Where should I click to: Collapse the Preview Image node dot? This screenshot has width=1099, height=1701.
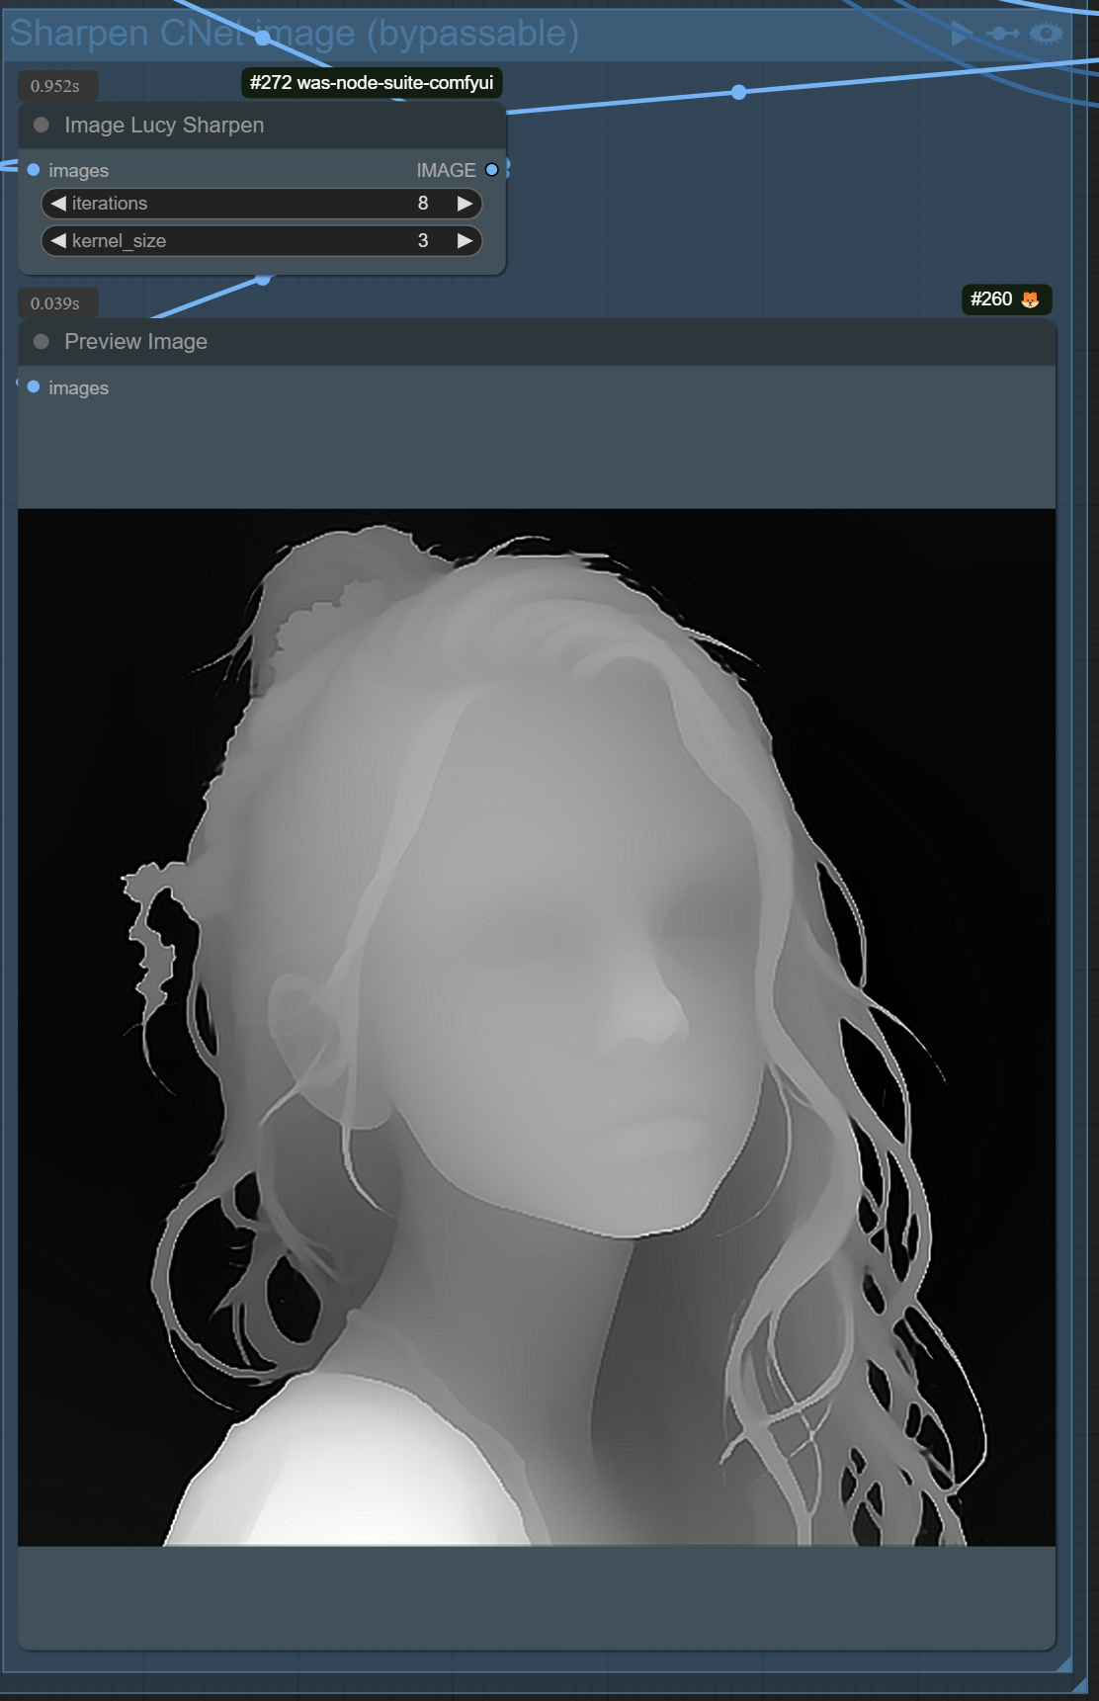[42, 341]
